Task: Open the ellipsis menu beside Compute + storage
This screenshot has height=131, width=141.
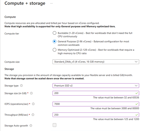Action: point(51,4)
